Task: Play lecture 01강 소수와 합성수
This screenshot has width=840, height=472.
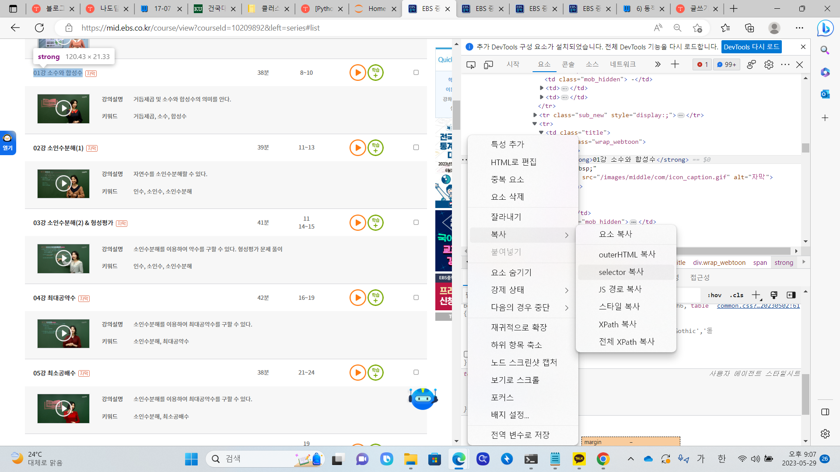Action: tap(357, 73)
